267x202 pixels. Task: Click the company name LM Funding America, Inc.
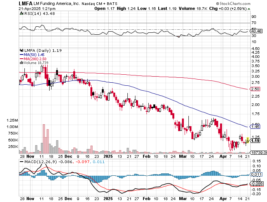pos(56,3)
